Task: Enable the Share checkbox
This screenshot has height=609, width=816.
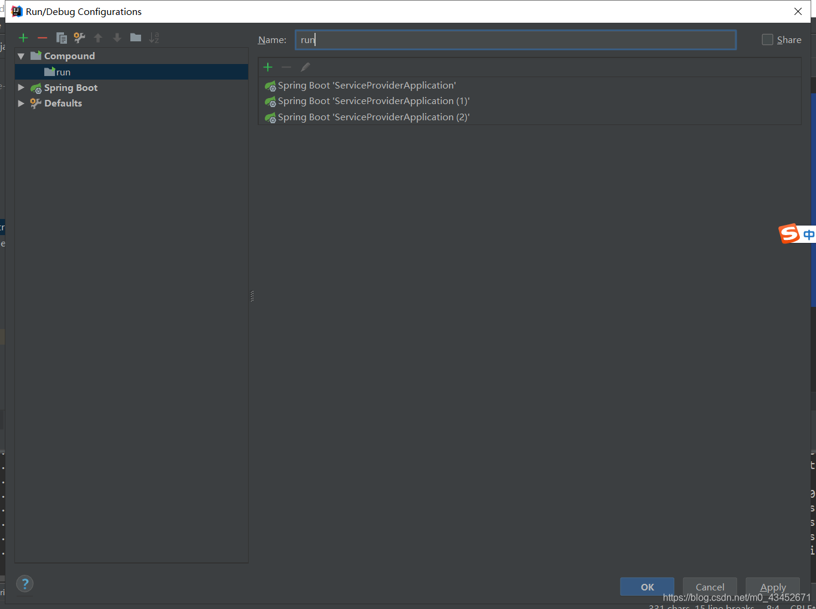Action: click(x=768, y=39)
